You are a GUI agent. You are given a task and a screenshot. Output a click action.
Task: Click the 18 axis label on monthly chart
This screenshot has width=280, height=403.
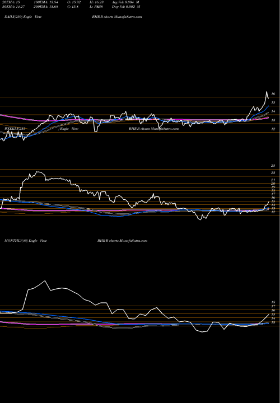(273, 302)
